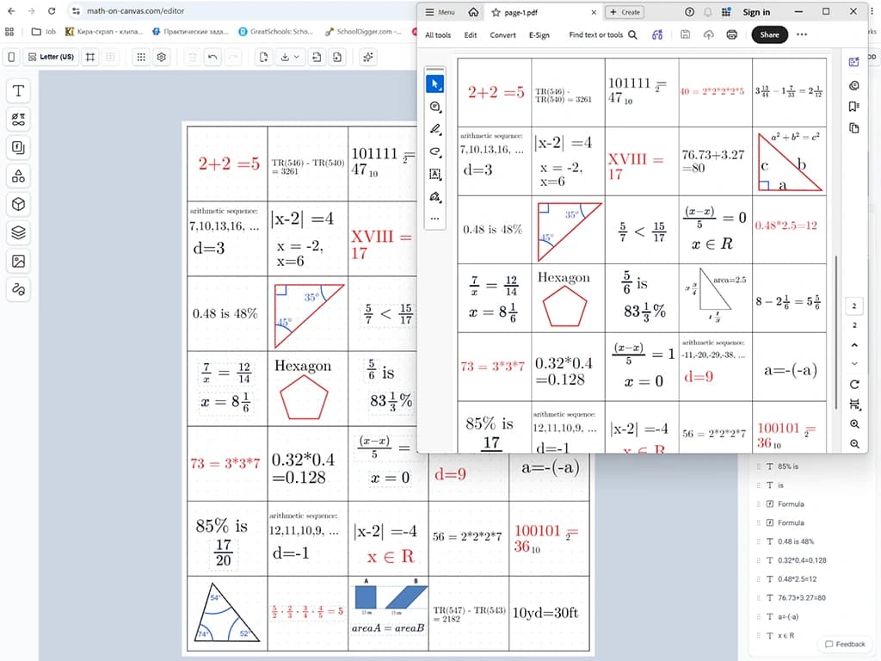Upload the PDF to the cloud
Viewport: 881px width, 661px height.
(x=709, y=34)
